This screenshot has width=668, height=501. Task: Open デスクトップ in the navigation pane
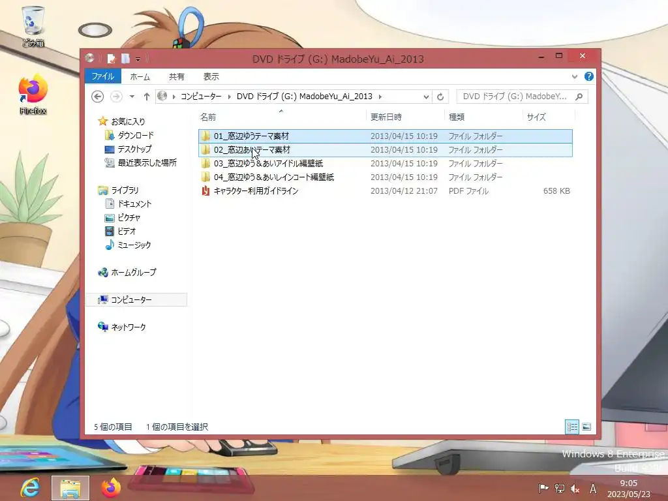(x=128, y=149)
